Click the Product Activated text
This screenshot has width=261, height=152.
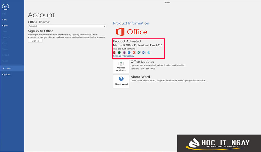click(127, 41)
